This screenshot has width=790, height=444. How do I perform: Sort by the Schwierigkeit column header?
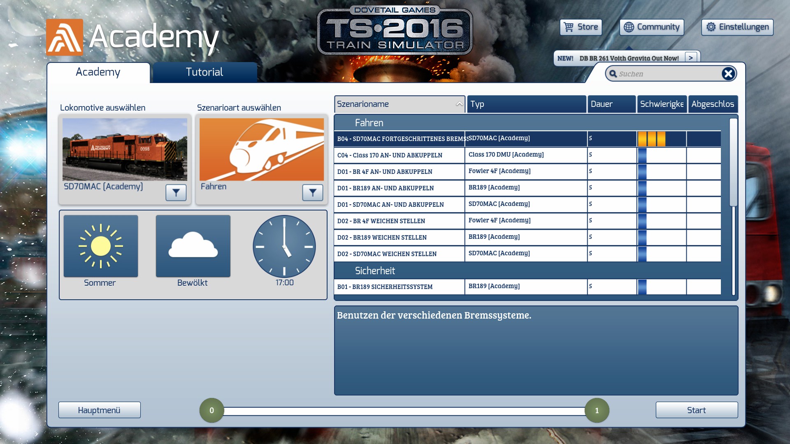[x=662, y=104]
